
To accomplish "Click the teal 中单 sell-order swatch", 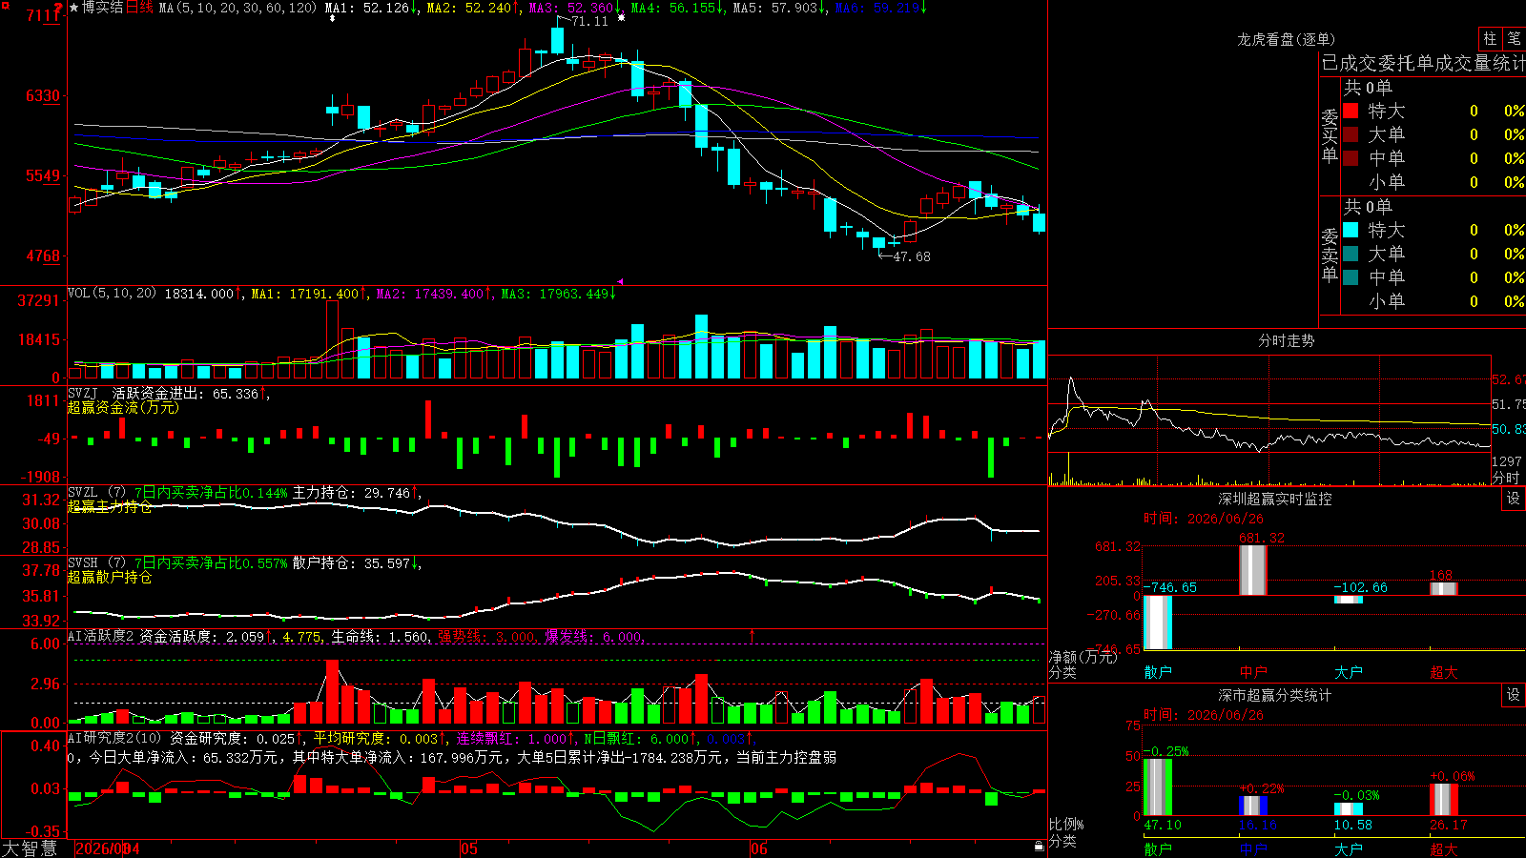I will (1351, 277).
